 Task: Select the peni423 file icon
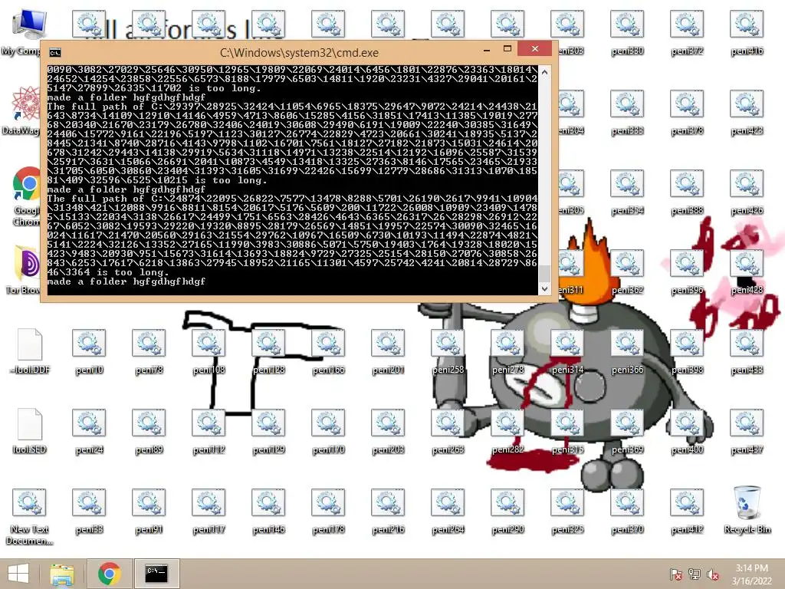tap(747, 113)
